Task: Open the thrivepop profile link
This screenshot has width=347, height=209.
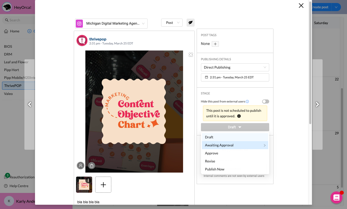Action: [x=98, y=39]
